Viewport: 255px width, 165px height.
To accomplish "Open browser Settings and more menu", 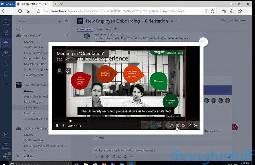I will click(x=248, y=11).
